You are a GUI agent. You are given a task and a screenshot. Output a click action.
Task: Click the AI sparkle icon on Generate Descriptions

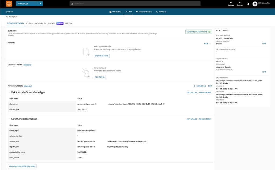[x=209, y=31]
